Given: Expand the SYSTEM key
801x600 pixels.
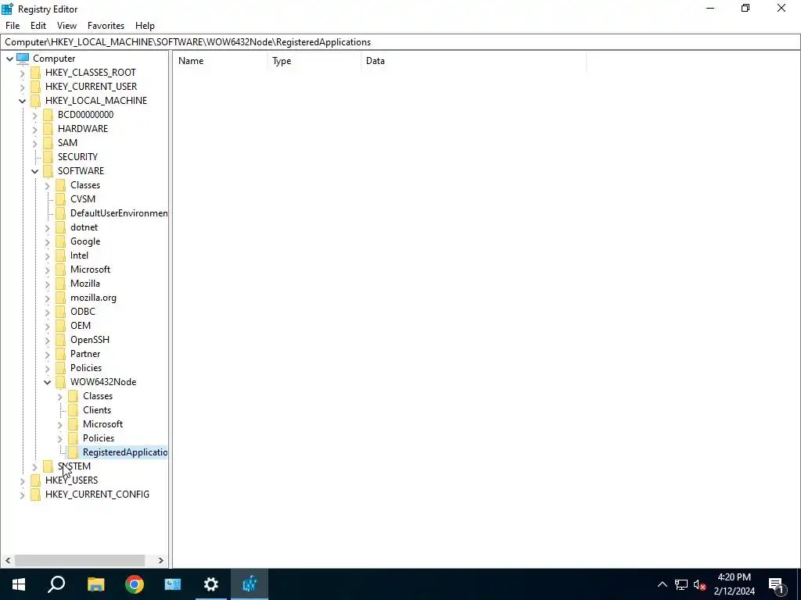Looking at the screenshot, I should click(x=34, y=467).
